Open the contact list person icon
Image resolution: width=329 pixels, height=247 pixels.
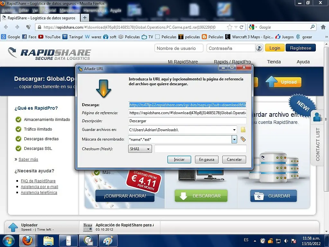(317, 117)
